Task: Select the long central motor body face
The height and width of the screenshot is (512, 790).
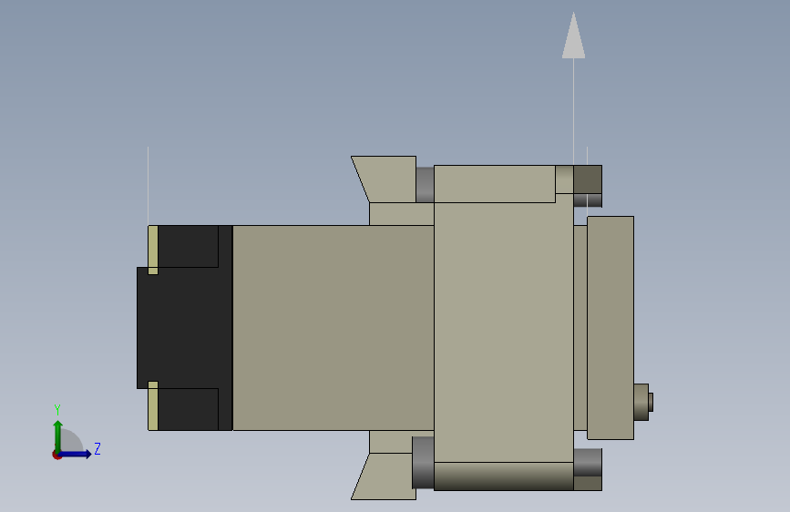Action: pyautogui.click(x=333, y=328)
